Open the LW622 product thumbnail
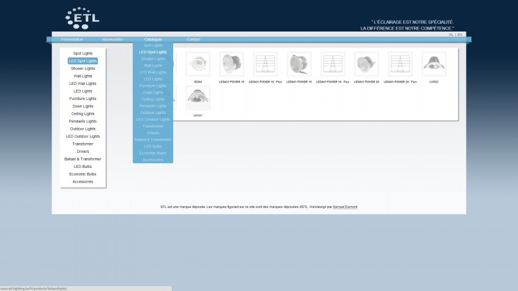This screenshot has height=291, width=518. [x=434, y=64]
